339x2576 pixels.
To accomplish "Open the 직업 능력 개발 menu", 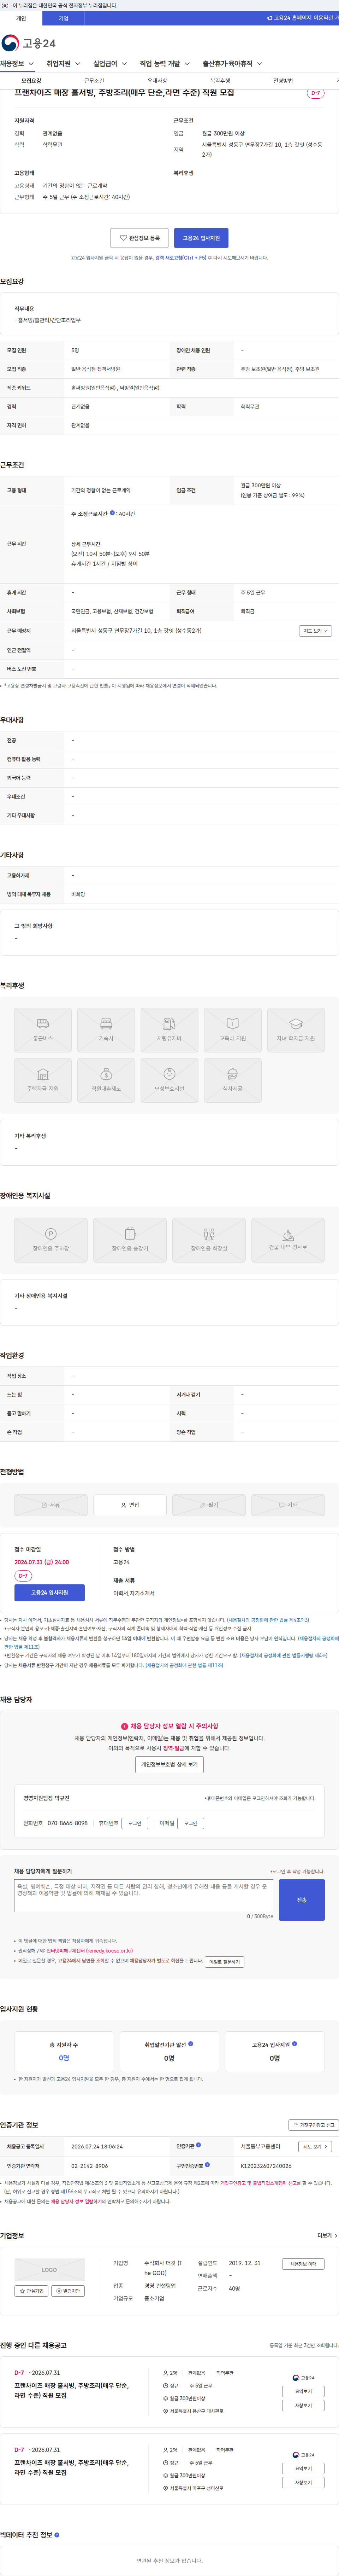I will click(165, 64).
